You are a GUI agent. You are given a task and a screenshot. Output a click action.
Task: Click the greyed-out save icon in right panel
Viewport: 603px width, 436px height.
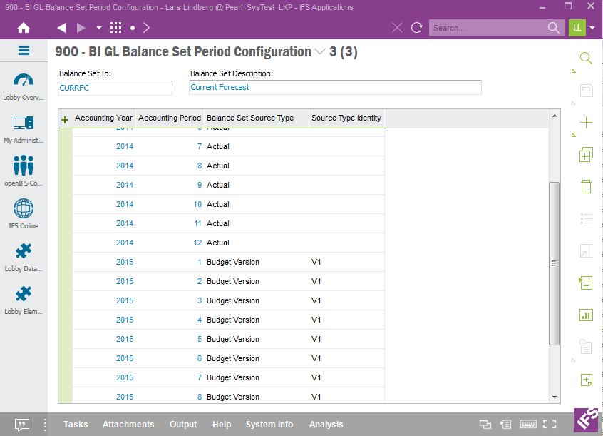pyautogui.click(x=586, y=91)
